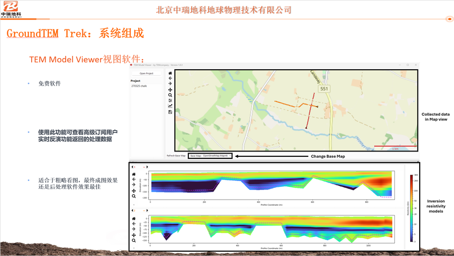The image size is (454, 256).
Task: Click Home icon of upper resistivity profile
Action: pyautogui.click(x=134, y=174)
